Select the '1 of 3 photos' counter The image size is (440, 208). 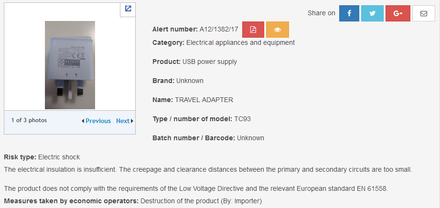[x=29, y=120]
